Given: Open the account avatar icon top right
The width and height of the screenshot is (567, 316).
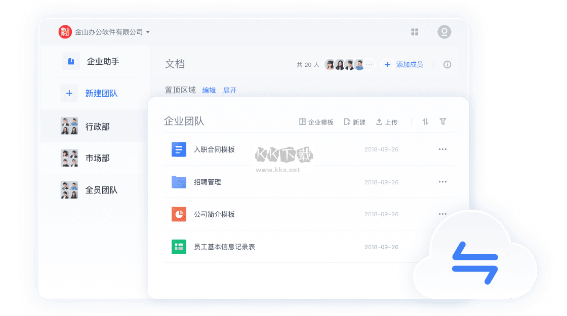Looking at the screenshot, I should pos(444,31).
